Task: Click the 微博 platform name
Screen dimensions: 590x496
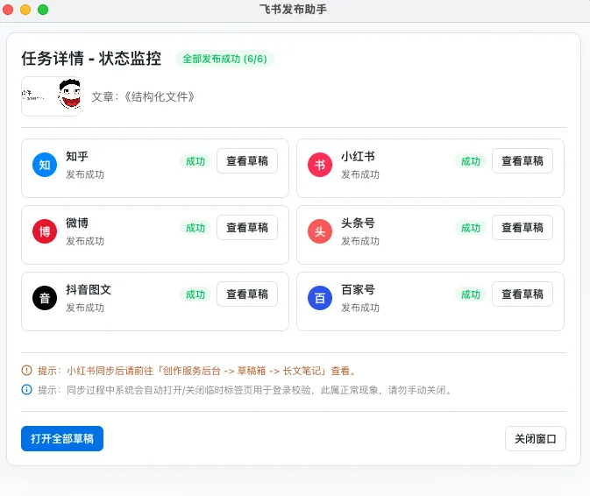Action: click(x=77, y=223)
